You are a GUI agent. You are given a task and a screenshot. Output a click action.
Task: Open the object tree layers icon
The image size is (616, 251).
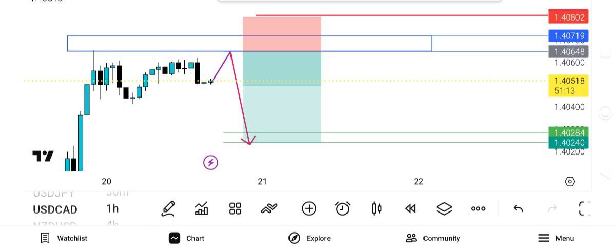point(444,208)
